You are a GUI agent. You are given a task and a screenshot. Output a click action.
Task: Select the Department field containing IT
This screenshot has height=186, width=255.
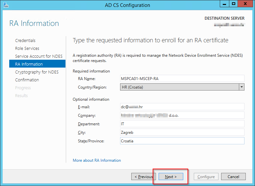182,124
